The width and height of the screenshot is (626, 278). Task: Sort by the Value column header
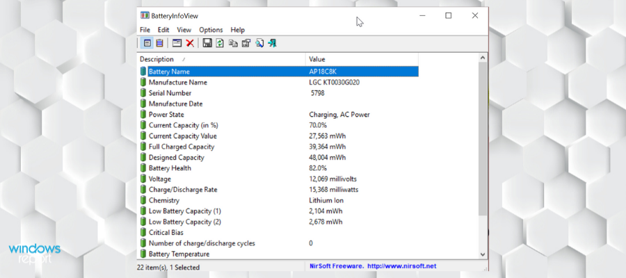(x=362, y=59)
